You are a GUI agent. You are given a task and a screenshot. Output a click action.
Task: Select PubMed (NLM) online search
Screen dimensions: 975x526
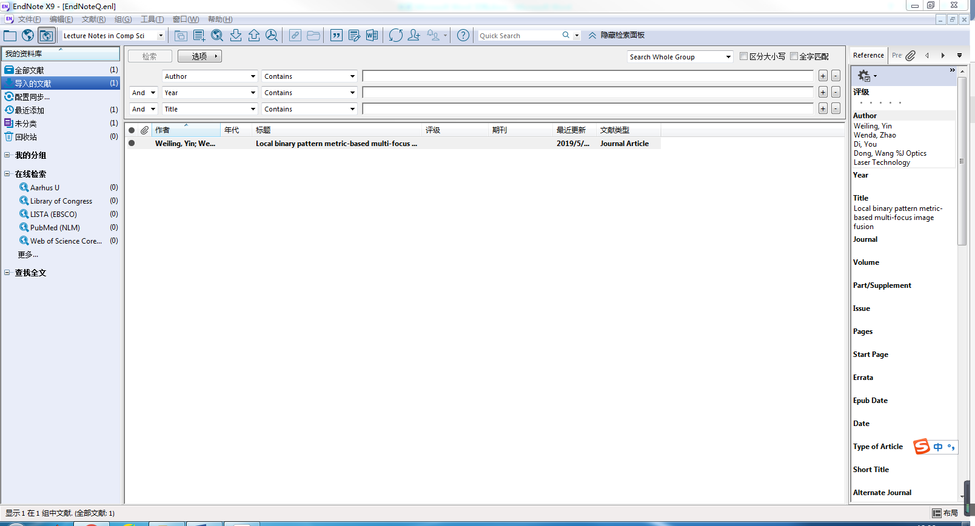(x=55, y=228)
